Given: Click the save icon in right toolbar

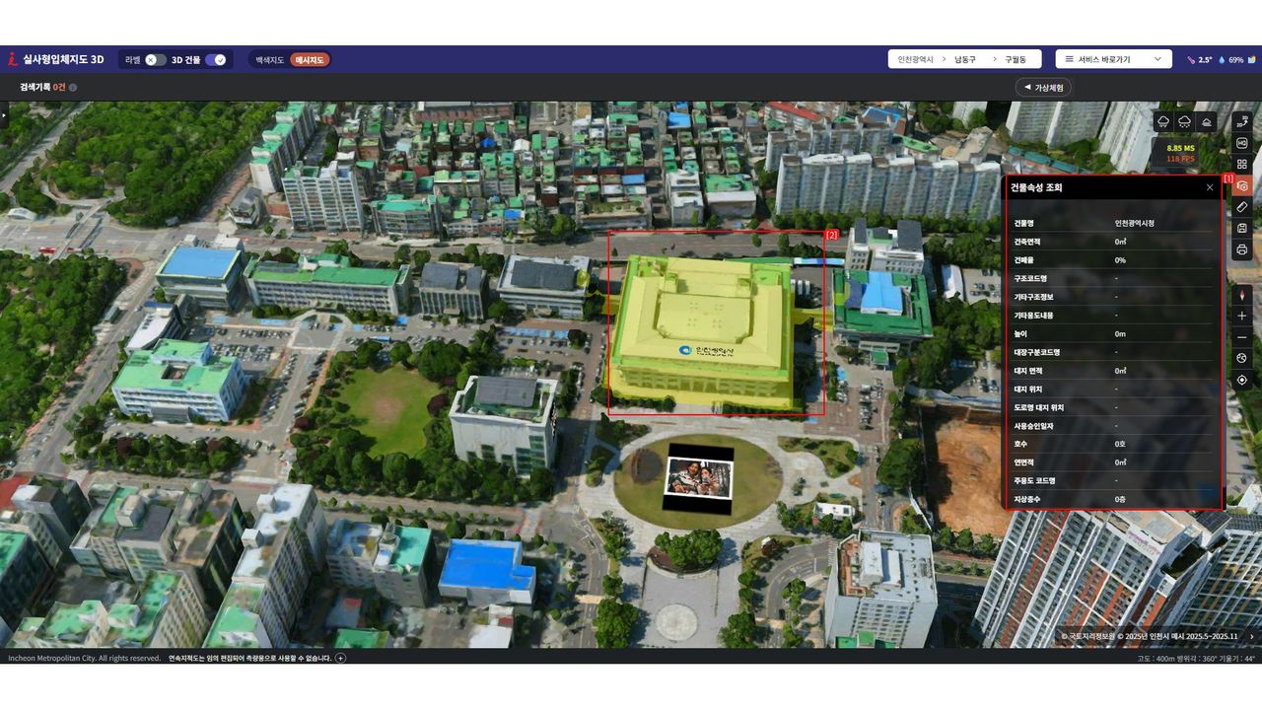Looking at the screenshot, I should (x=1241, y=229).
